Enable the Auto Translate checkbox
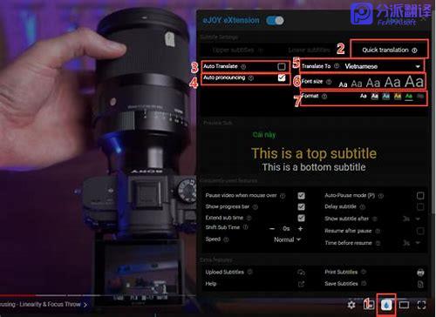 click(282, 66)
